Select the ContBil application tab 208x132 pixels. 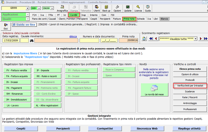(x=74, y=15)
